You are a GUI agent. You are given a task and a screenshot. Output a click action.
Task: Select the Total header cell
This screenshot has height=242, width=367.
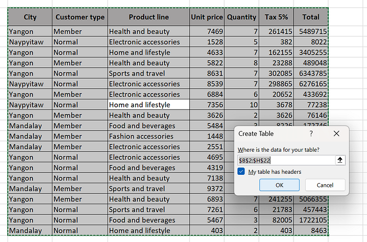coord(310,17)
